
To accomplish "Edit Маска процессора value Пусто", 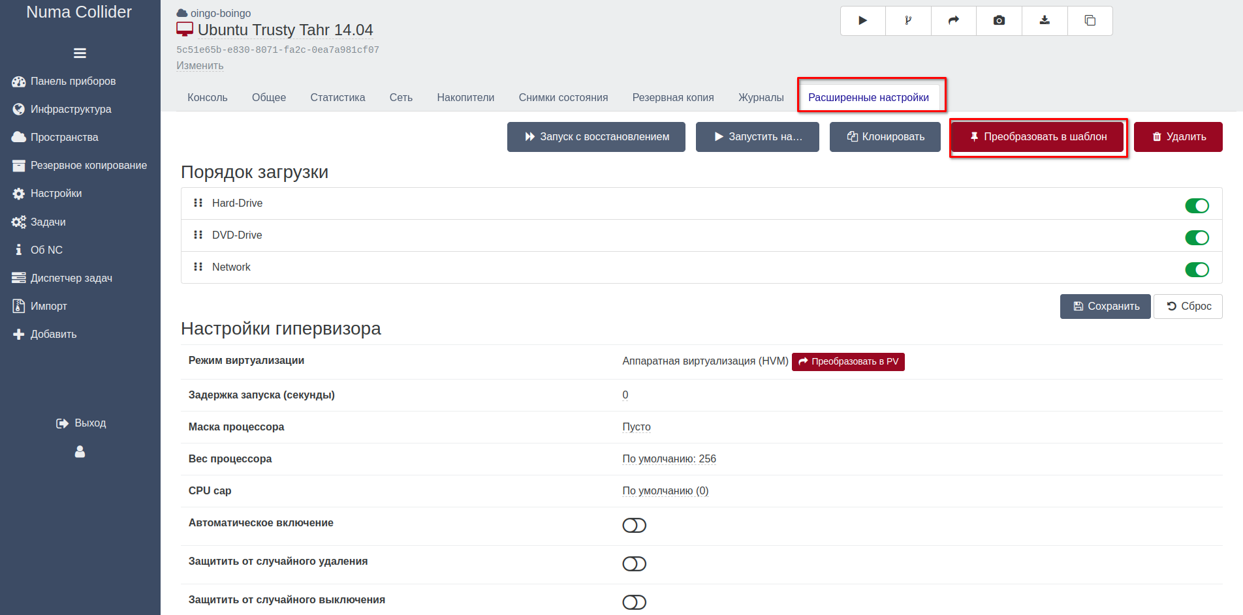I will [x=637, y=427].
